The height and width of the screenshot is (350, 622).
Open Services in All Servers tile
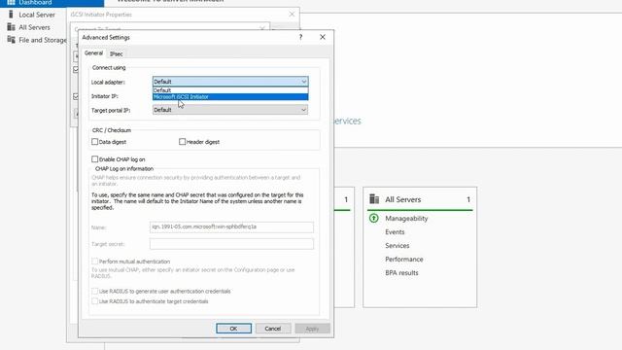coord(397,246)
